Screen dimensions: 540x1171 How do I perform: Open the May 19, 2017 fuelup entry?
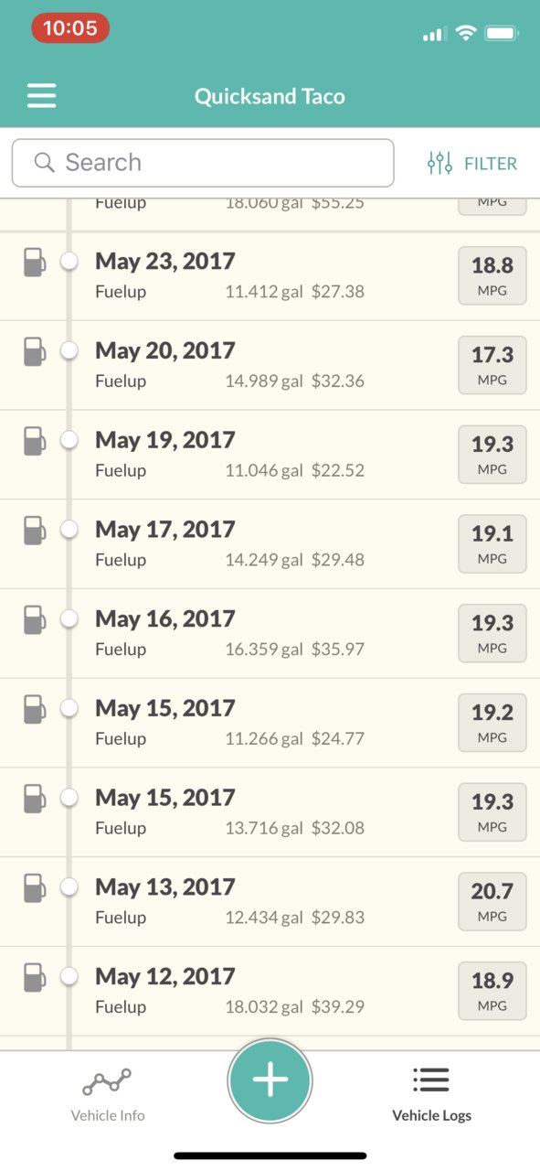[x=270, y=455]
